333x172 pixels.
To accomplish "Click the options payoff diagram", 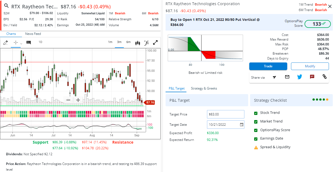I will pyautogui.click(x=205, y=48).
